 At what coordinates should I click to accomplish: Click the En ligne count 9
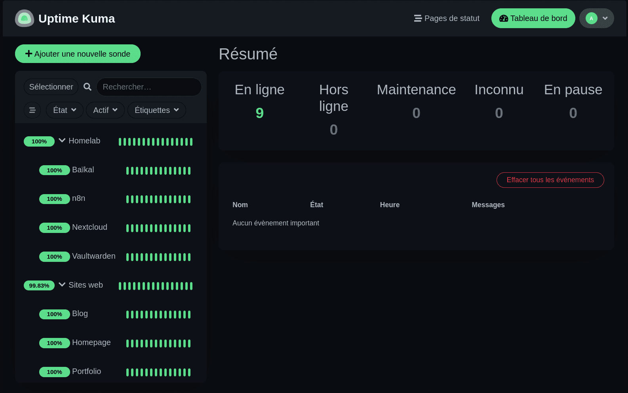pos(260,113)
